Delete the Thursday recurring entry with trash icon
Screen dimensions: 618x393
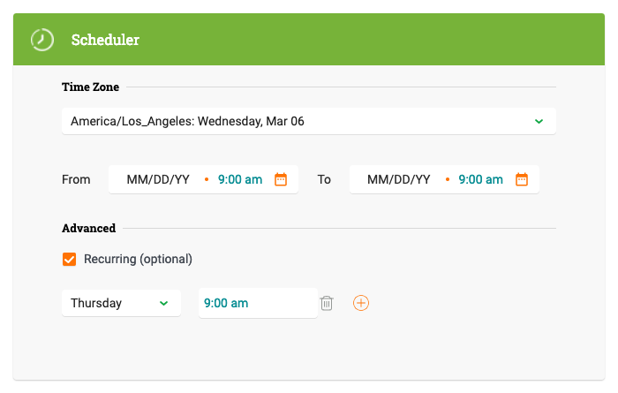327,303
